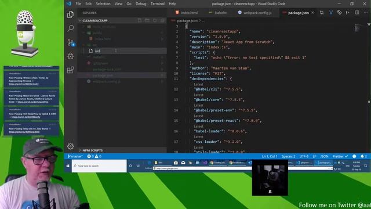The image size is (371, 209).
Task: Select webpack.config.js in Explorer tree
Action: point(122,81)
